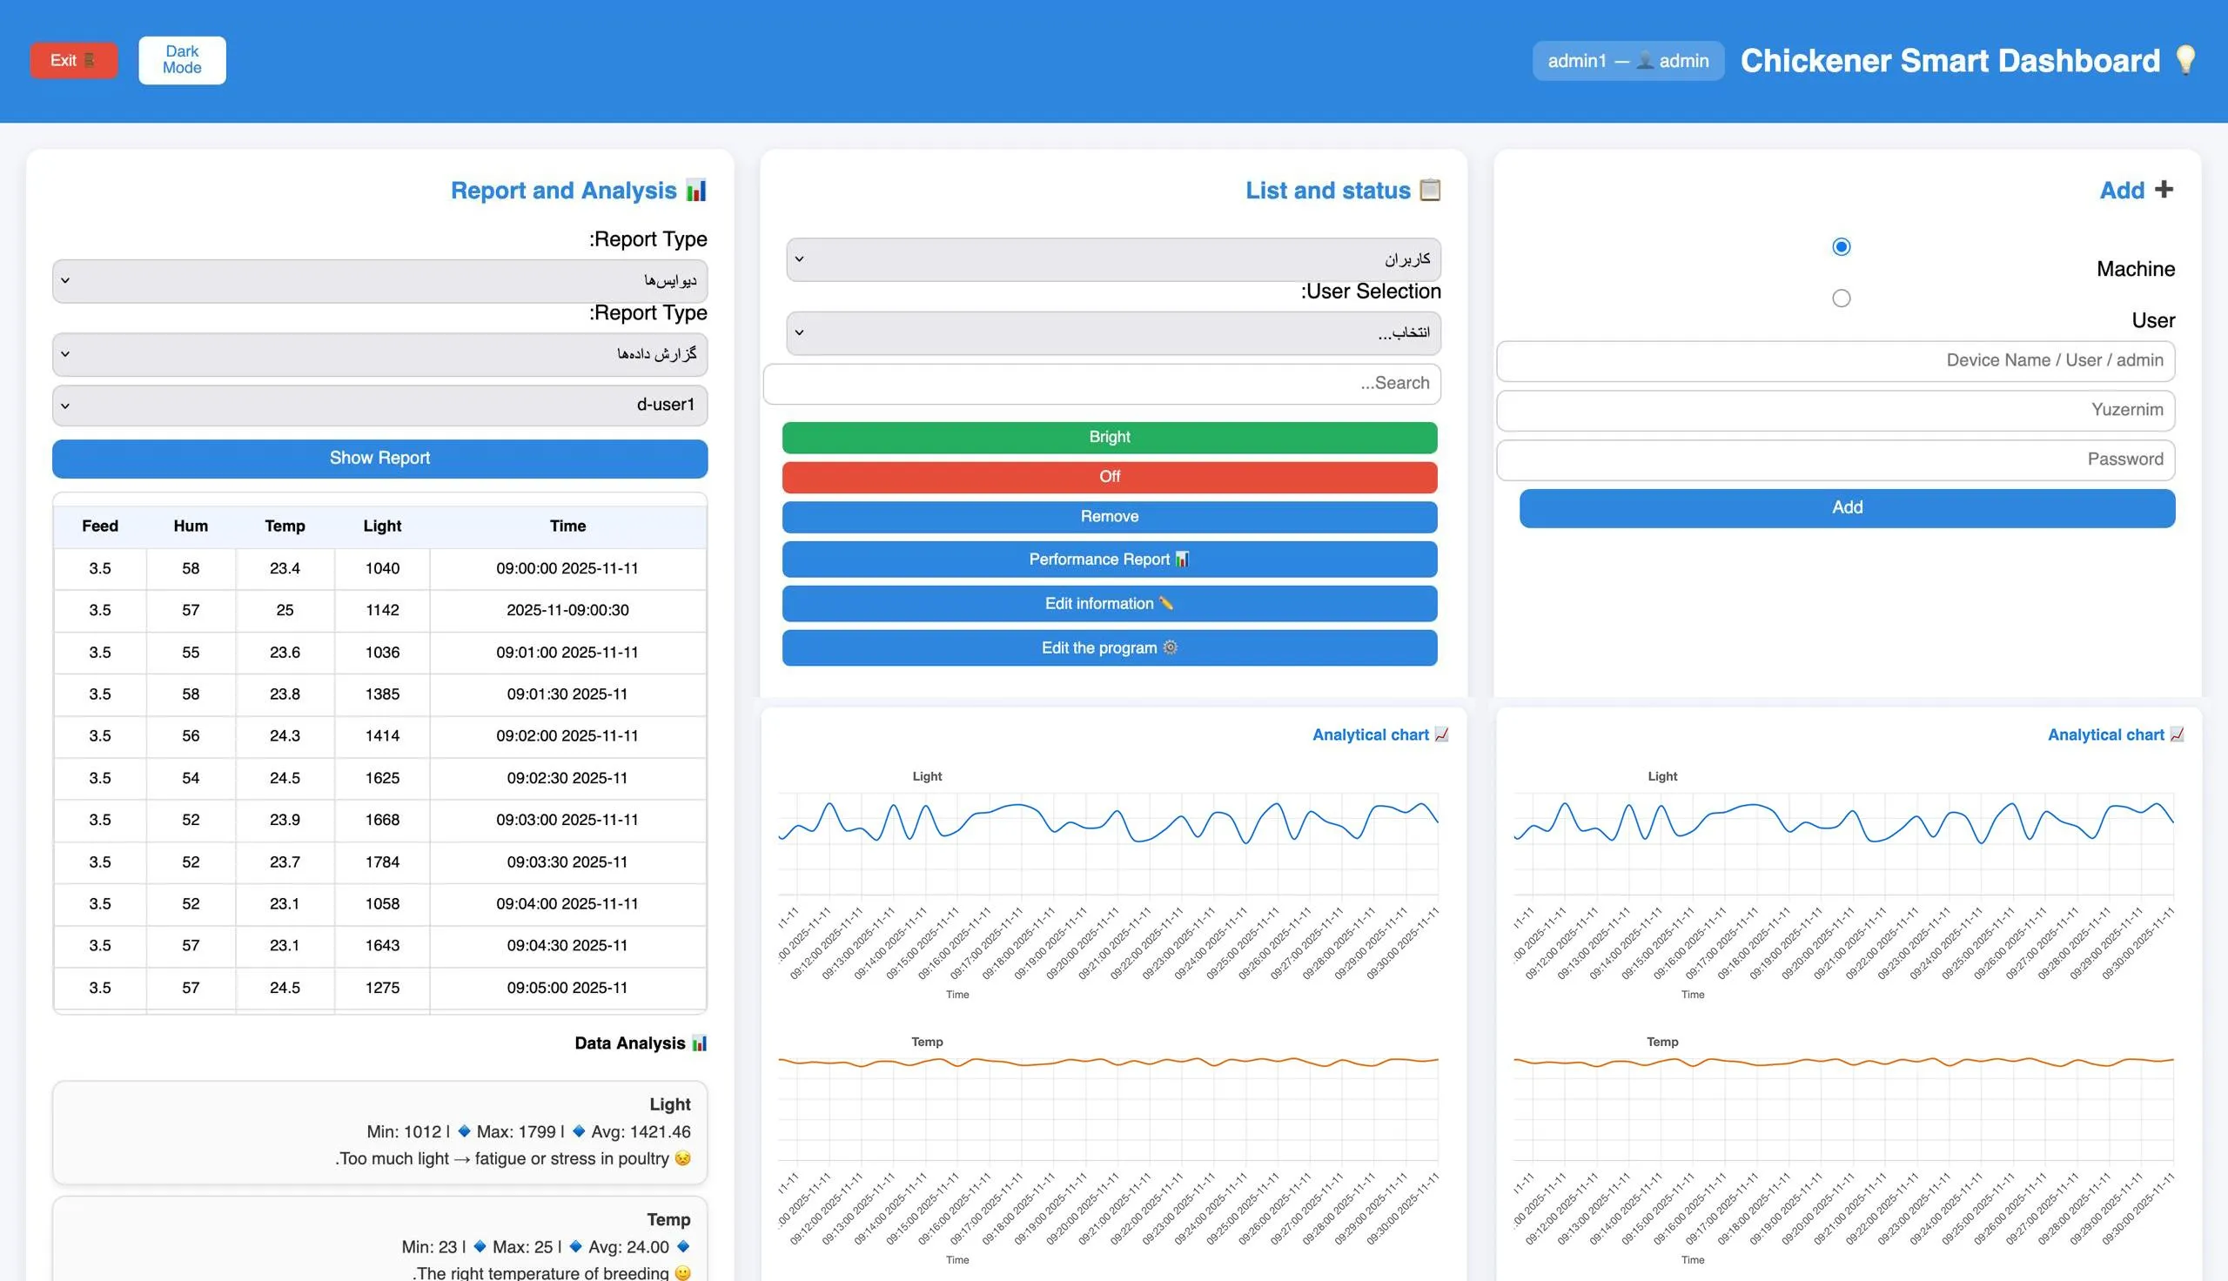Toggle Dark Mode
The width and height of the screenshot is (2228, 1281).
coord(181,60)
